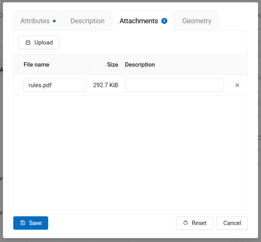Click the floppy disk icon on Save
The image size is (261, 242).
(x=23, y=223)
